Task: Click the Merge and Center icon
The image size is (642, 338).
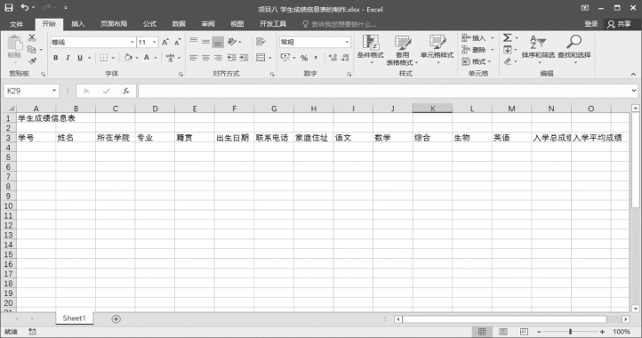Action: 261,58
